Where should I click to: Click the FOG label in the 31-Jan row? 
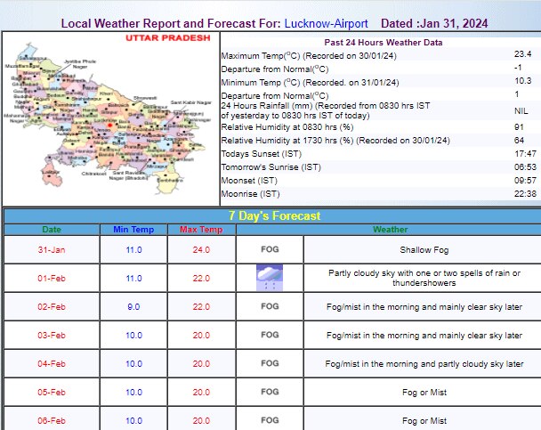[x=270, y=249]
